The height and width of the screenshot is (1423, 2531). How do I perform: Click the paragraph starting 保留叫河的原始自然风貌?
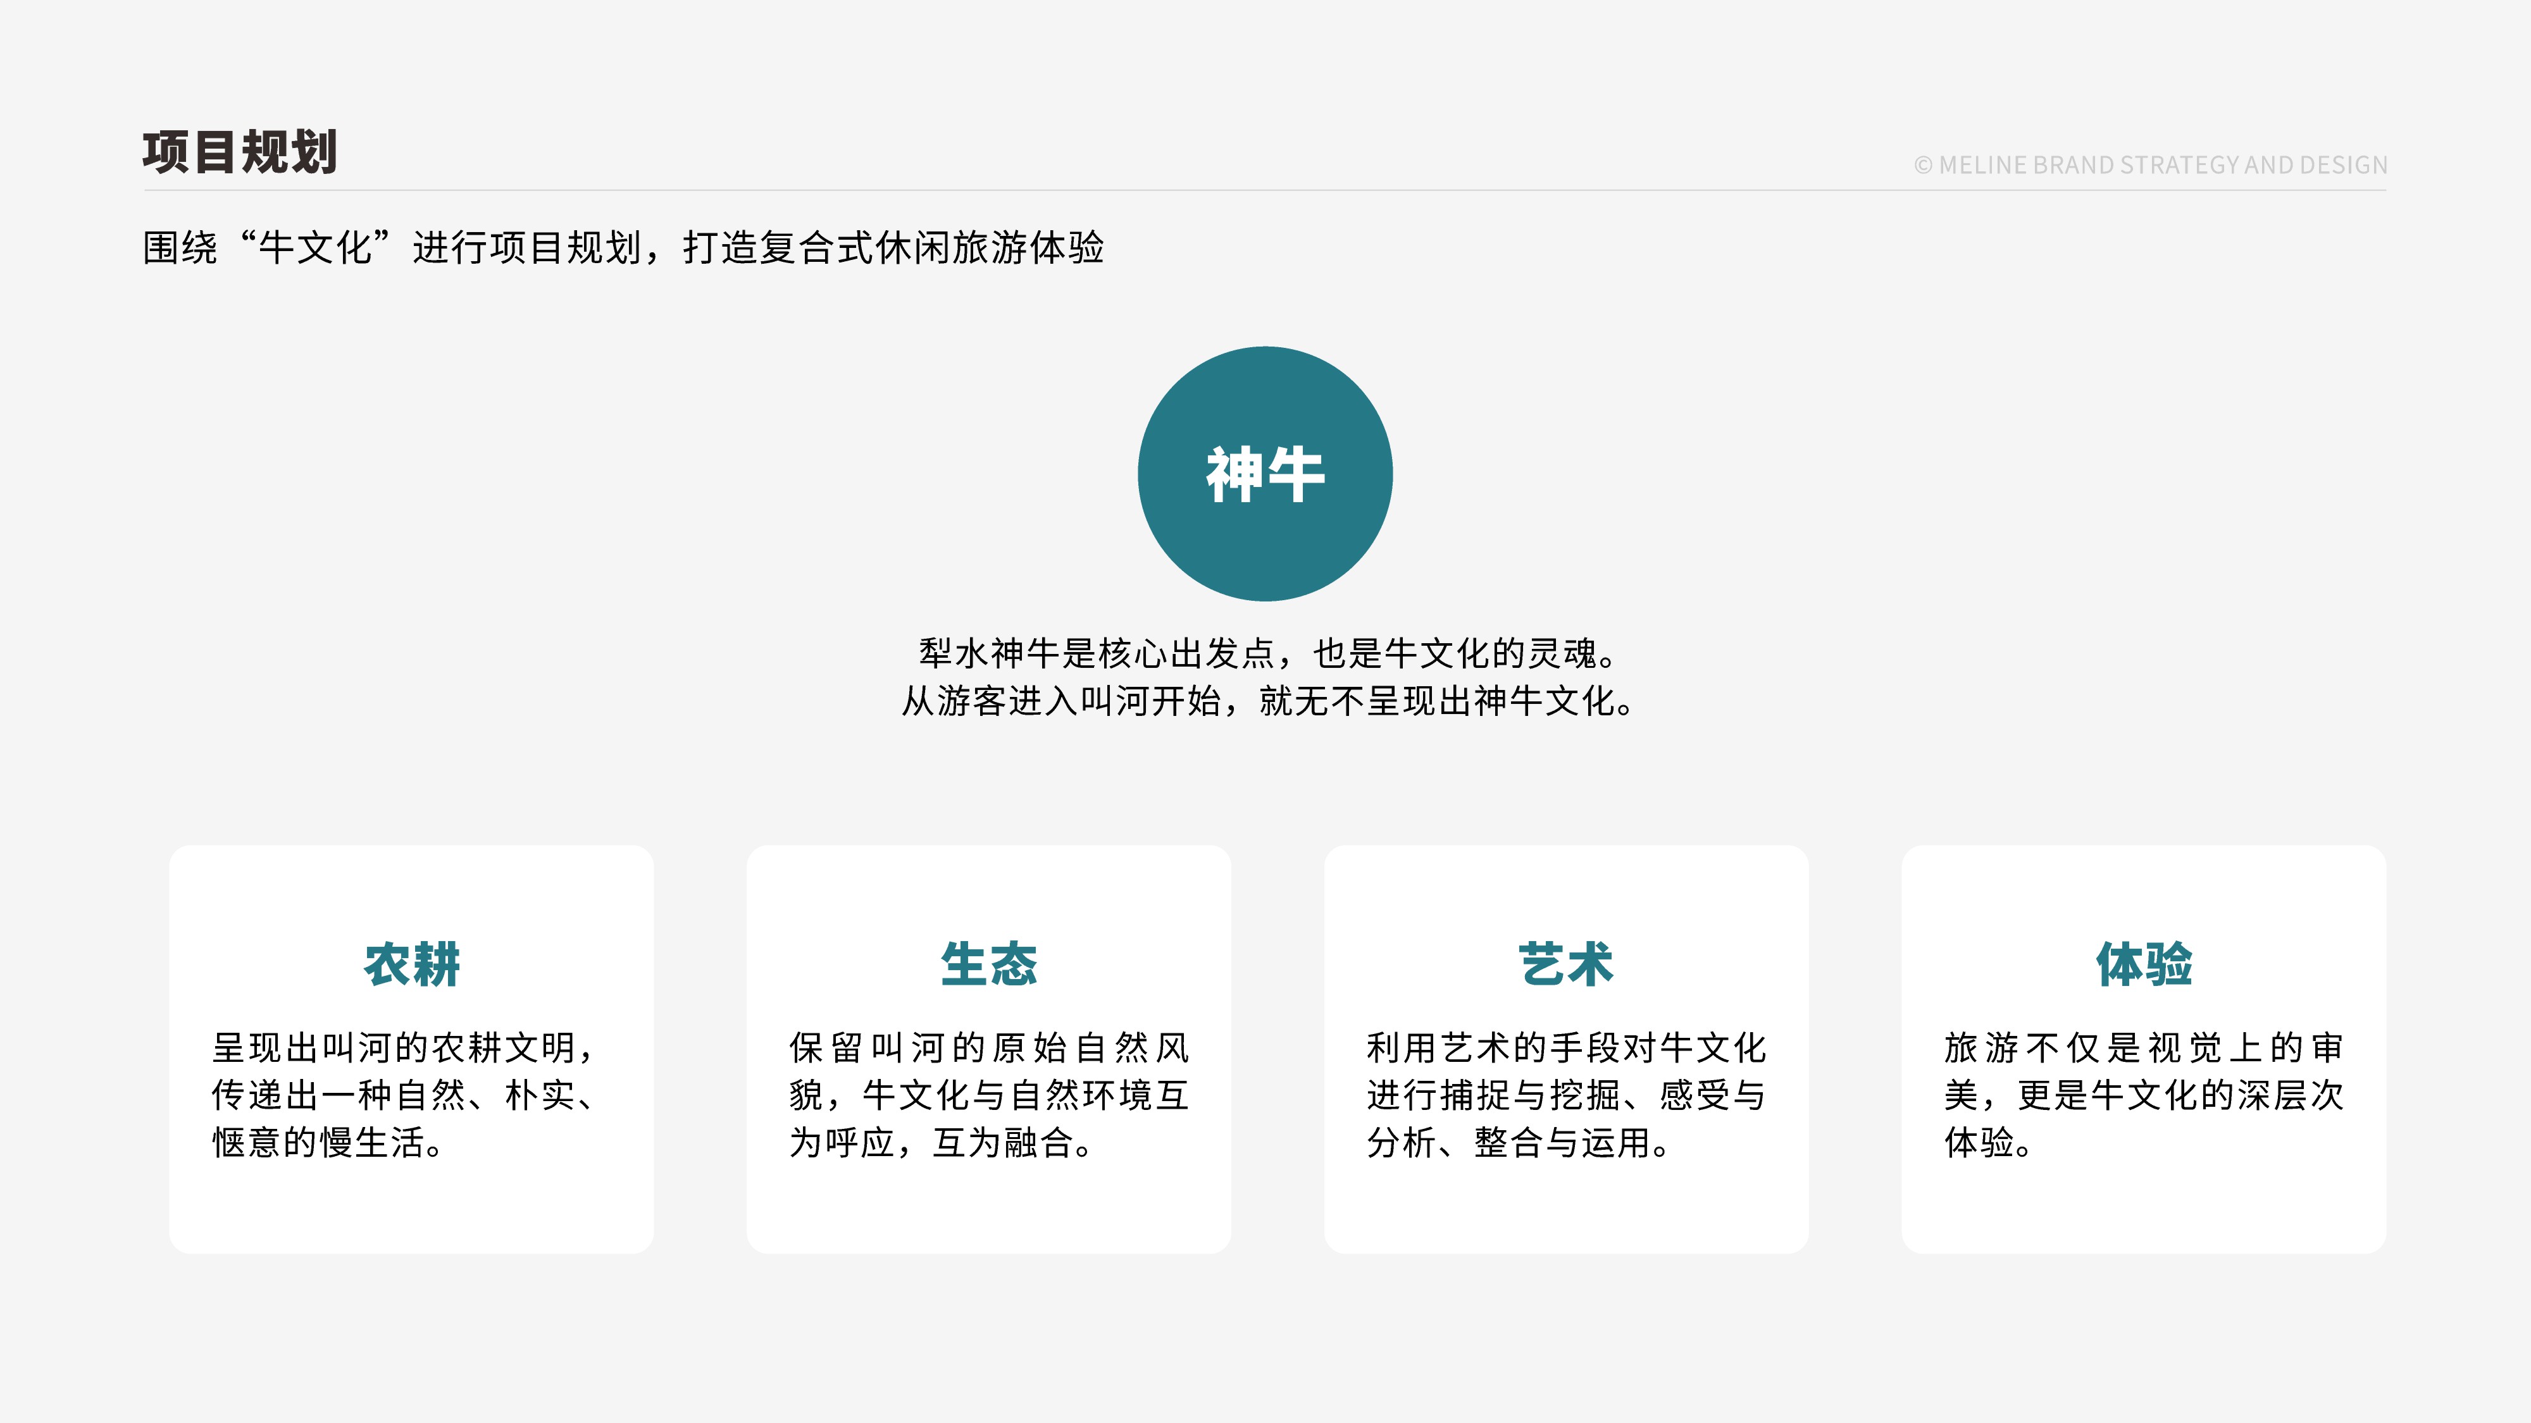coord(988,1095)
